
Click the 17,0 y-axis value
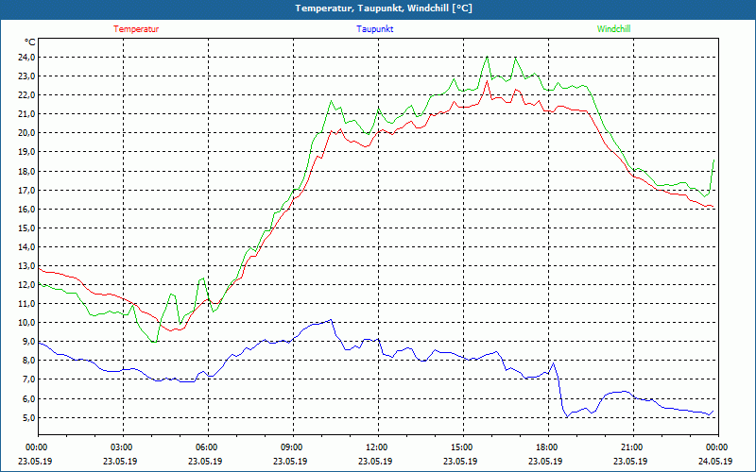point(26,191)
